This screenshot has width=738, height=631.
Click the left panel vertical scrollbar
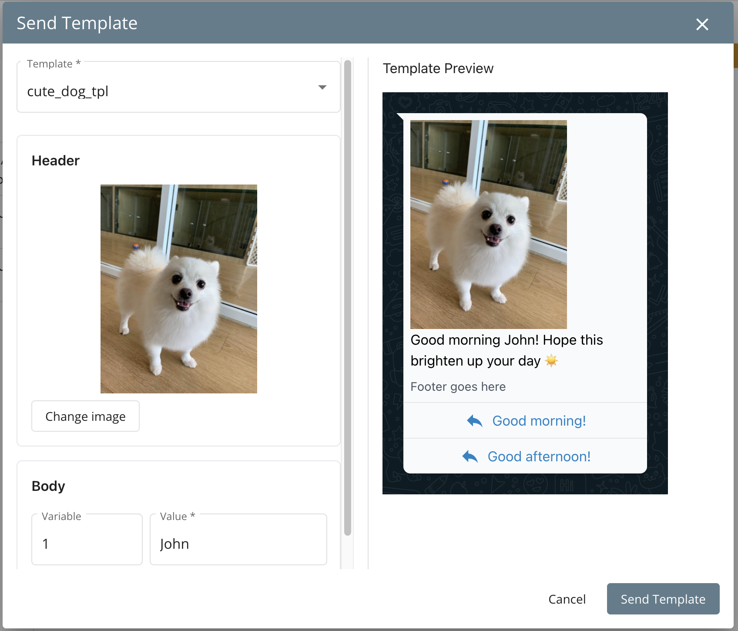[347, 298]
